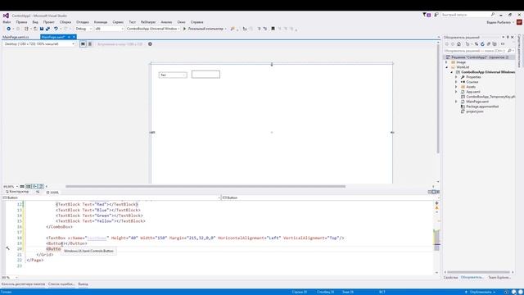Select Package.appxmanifest file

(x=482, y=107)
